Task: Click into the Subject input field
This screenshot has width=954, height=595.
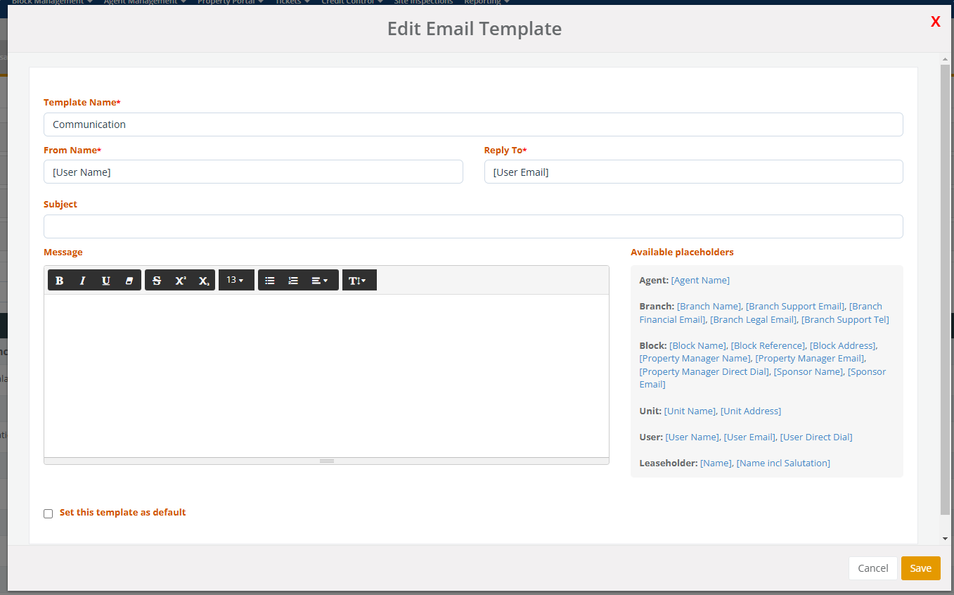Action: coord(472,226)
